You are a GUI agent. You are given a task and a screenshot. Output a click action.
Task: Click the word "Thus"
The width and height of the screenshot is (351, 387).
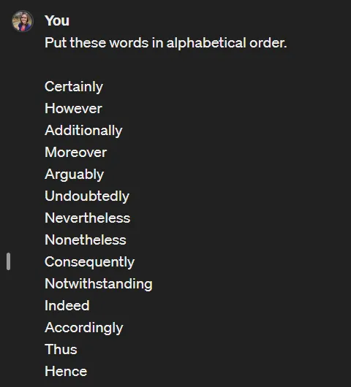(x=61, y=350)
